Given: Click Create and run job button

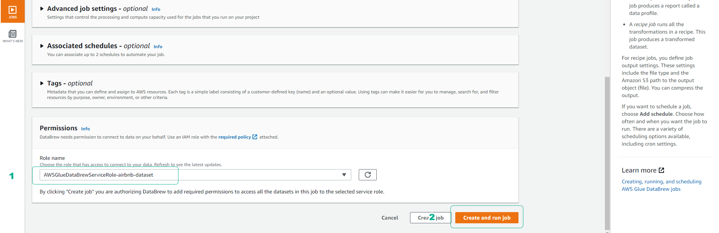Looking at the screenshot, I should tap(487, 218).
